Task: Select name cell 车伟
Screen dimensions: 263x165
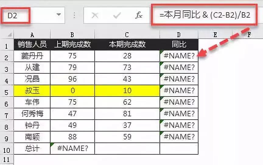Action: (x=32, y=102)
